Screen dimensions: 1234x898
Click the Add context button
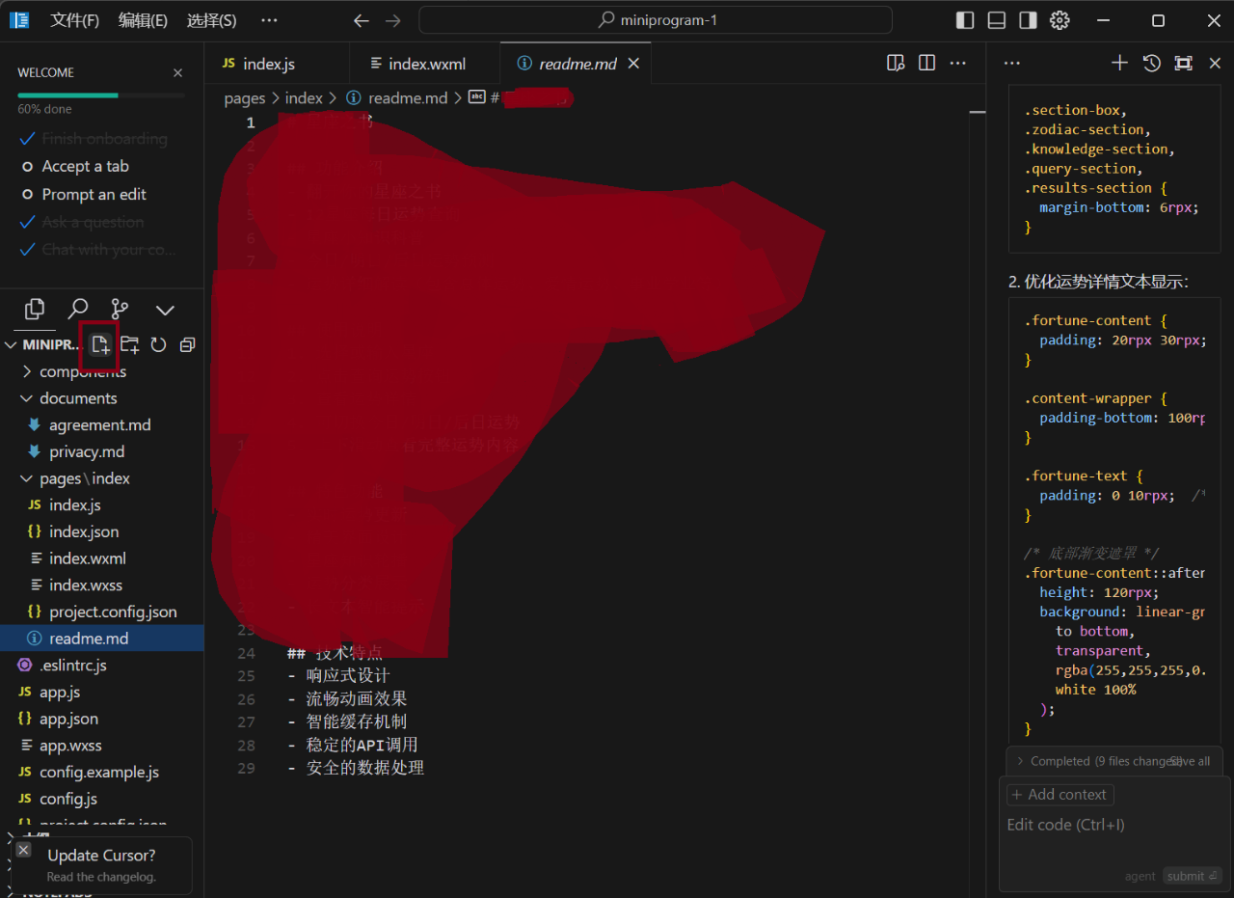(x=1060, y=795)
